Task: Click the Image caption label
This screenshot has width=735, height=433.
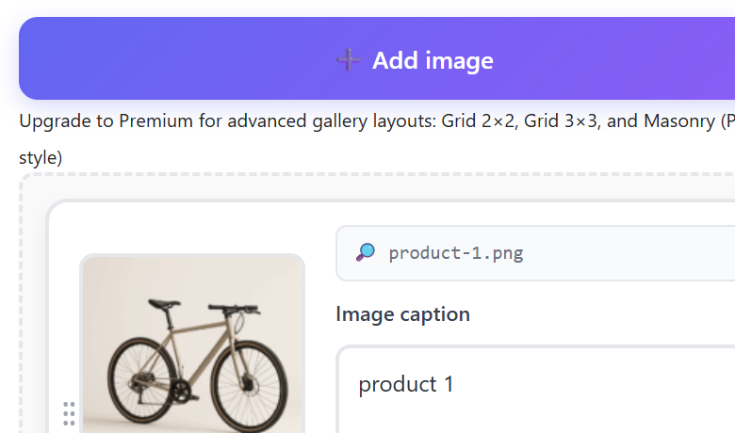Action: click(402, 313)
